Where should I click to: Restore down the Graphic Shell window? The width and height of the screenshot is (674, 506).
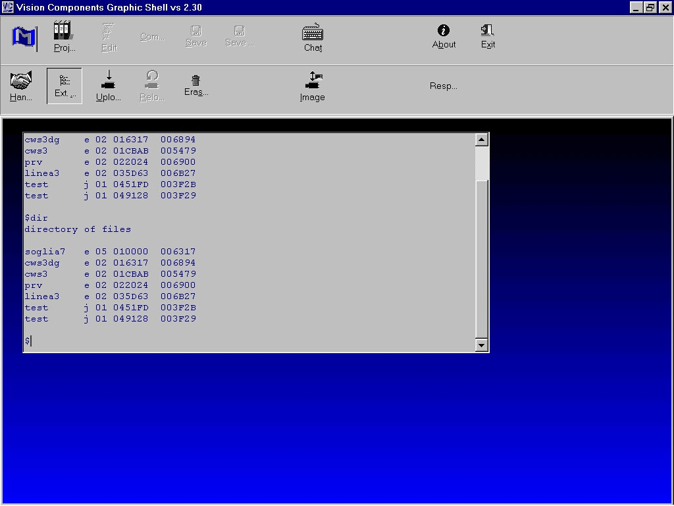(x=650, y=7)
